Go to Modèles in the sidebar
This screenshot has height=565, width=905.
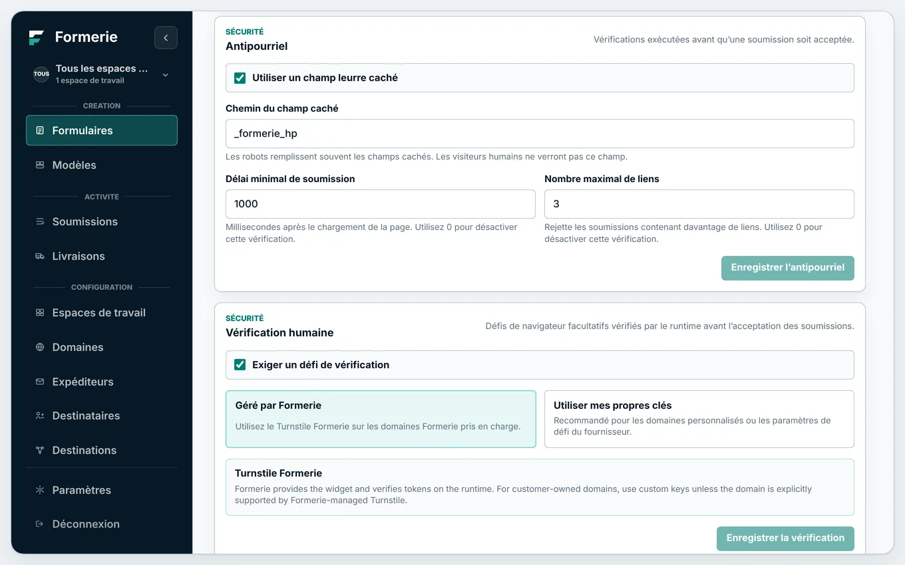102,165
